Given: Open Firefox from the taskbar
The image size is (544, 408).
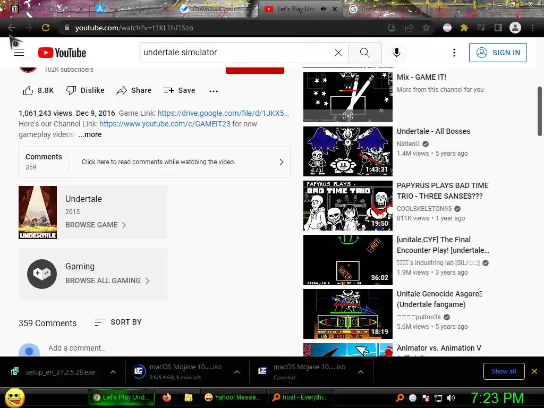Looking at the screenshot, I should click(167, 397).
